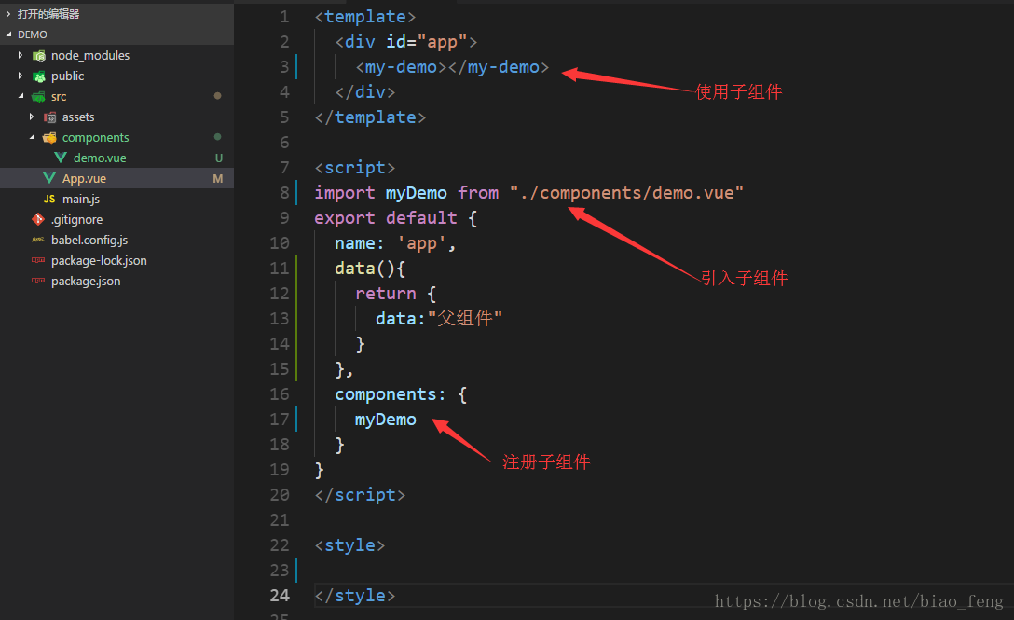The image size is (1014, 620).
Task: Click the <my-demo></my-demo> tag line
Action: (452, 67)
